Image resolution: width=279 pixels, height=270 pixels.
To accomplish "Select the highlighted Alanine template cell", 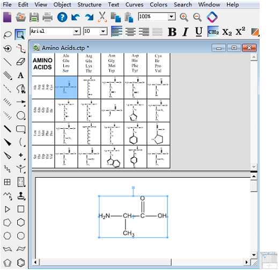I will (66, 87).
